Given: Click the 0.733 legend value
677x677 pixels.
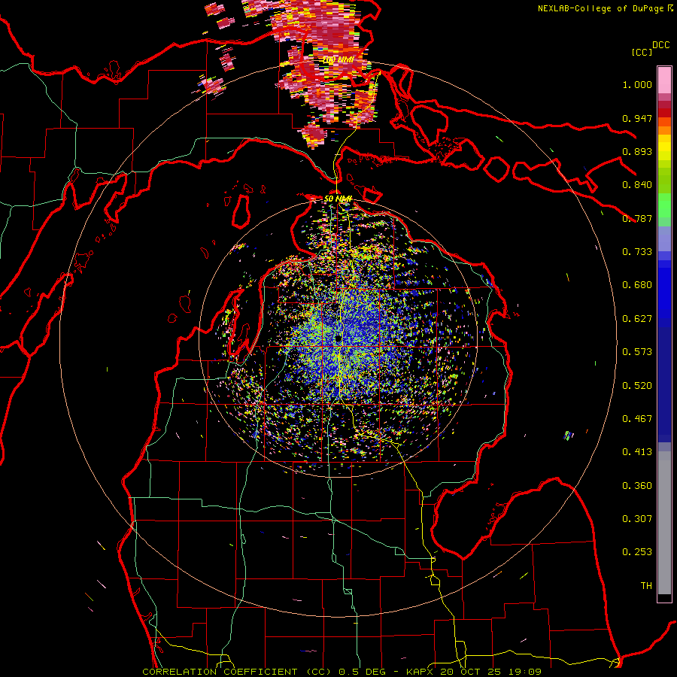Looking at the screenshot, I should (x=637, y=252).
